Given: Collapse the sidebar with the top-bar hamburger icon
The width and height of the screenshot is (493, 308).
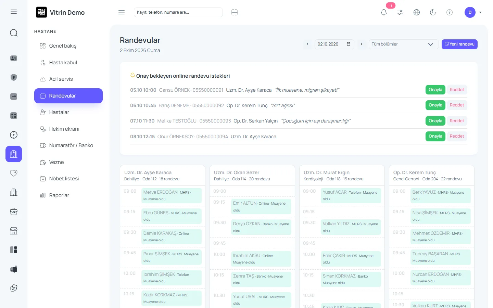Looking at the screenshot, I should (122, 12).
